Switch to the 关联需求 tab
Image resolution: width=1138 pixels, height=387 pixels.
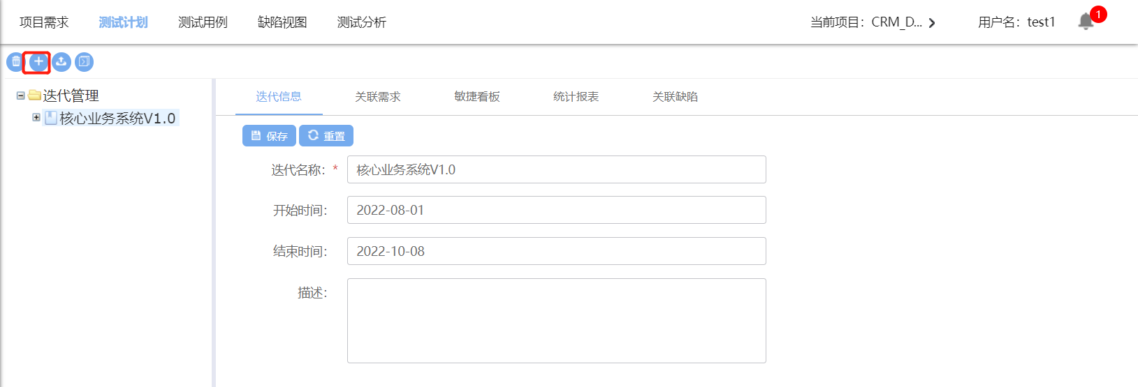(x=377, y=97)
